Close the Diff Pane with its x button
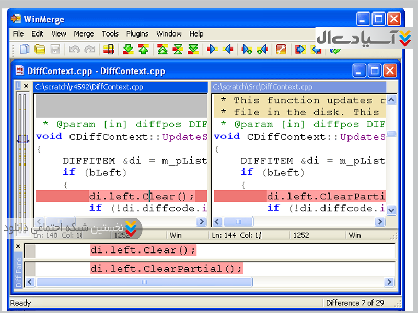Screen dimensions: 418x313 tap(18, 246)
